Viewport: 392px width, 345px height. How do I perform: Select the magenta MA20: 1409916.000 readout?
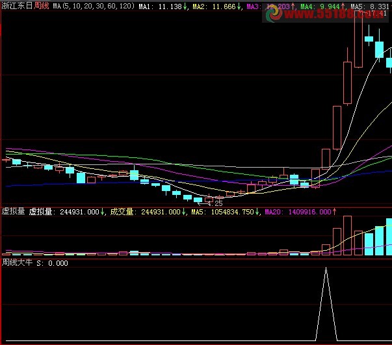click(299, 211)
